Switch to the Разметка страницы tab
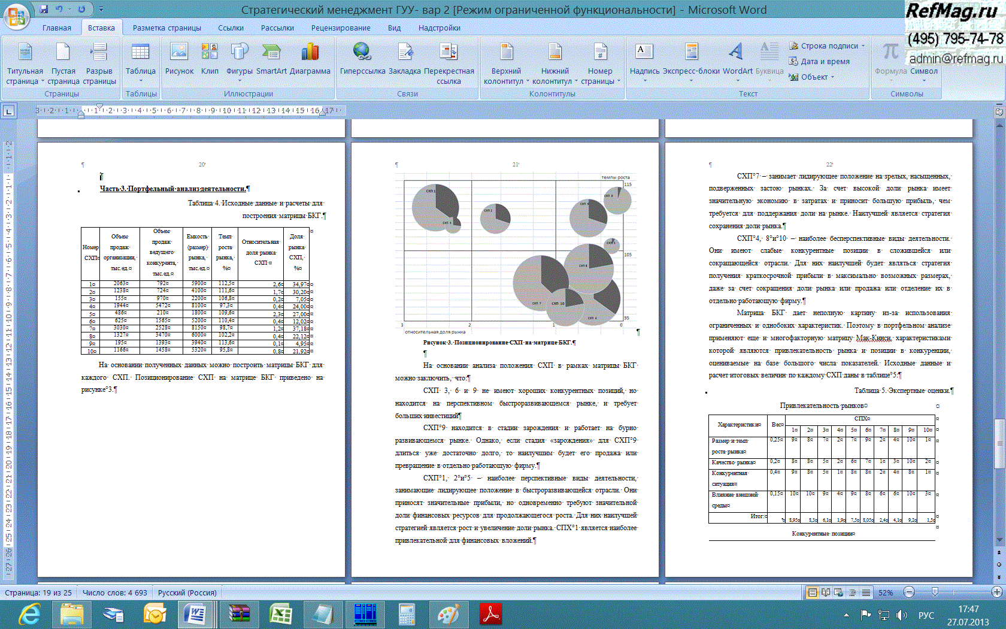The width and height of the screenshot is (1006, 629). (166, 28)
